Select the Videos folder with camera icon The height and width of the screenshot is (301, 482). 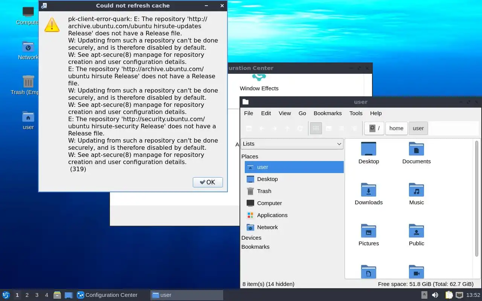click(416, 272)
